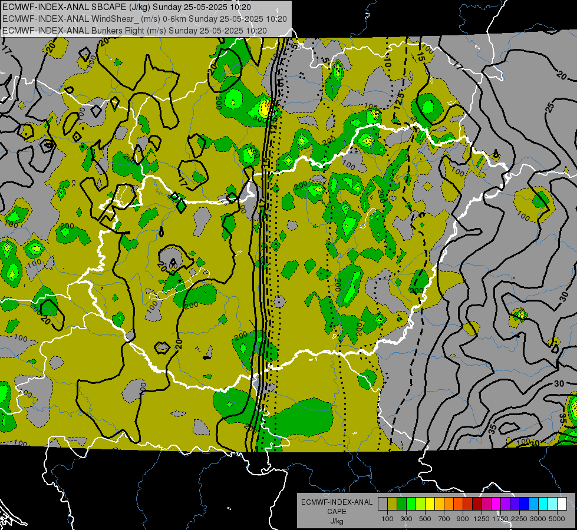
Task: Click the 100 tick label under legend
Action: 387,519
